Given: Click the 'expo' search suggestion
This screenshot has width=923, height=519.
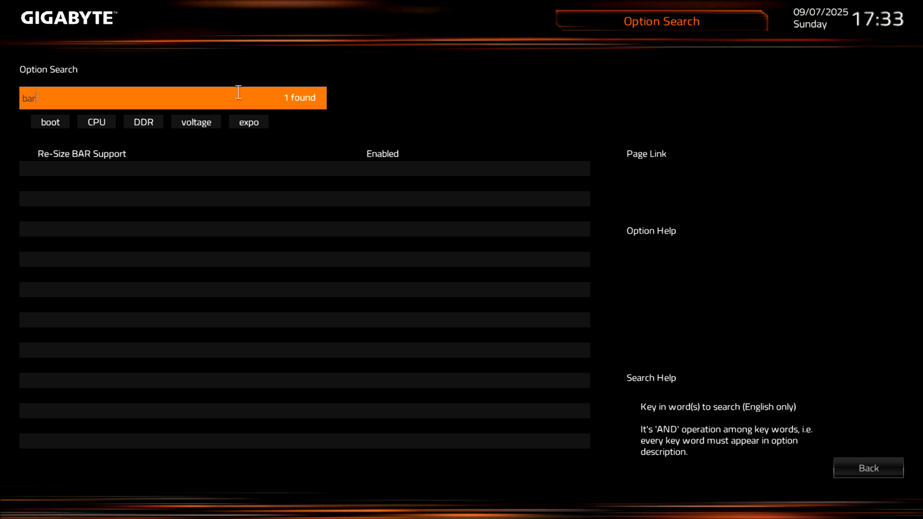Looking at the screenshot, I should coord(249,122).
